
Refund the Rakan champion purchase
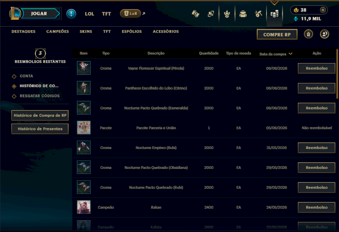coord(317,207)
